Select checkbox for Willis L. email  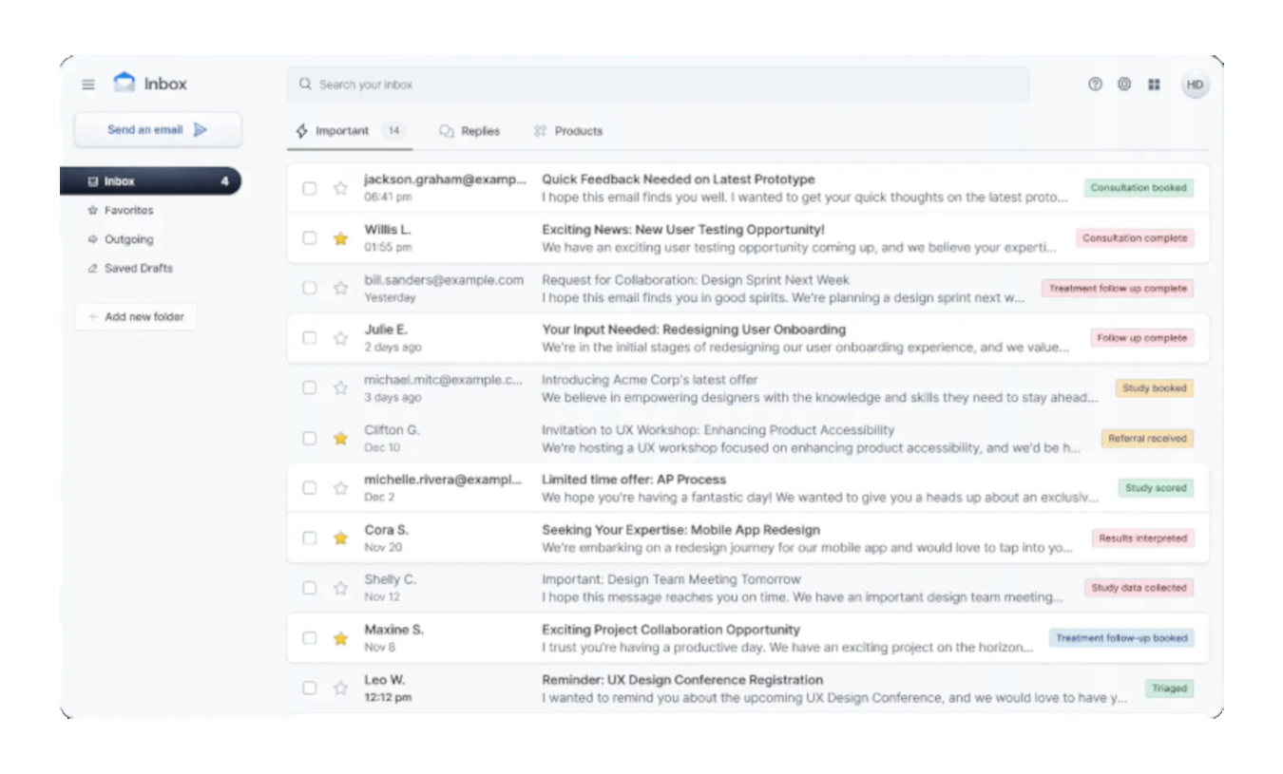(x=310, y=238)
